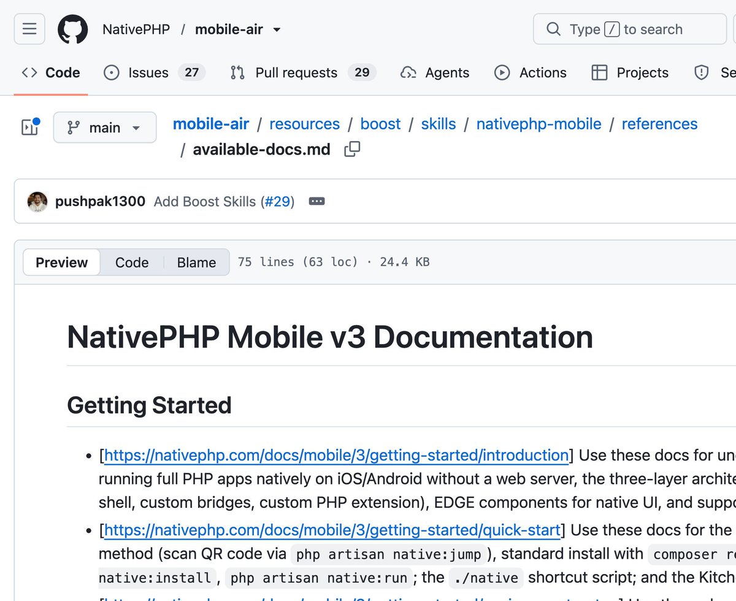Click the Code tab angle-brackets icon
The height and width of the screenshot is (601, 736).
[x=29, y=72]
